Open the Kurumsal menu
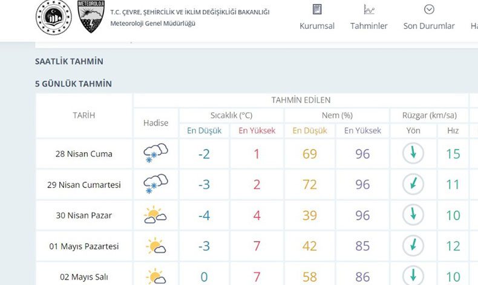 point(317,26)
